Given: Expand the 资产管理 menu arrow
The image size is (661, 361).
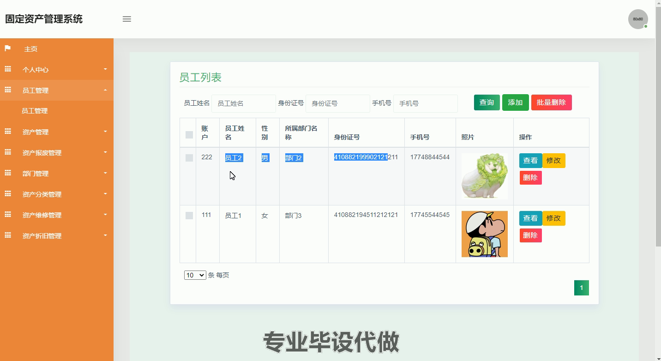Looking at the screenshot, I should point(105,132).
